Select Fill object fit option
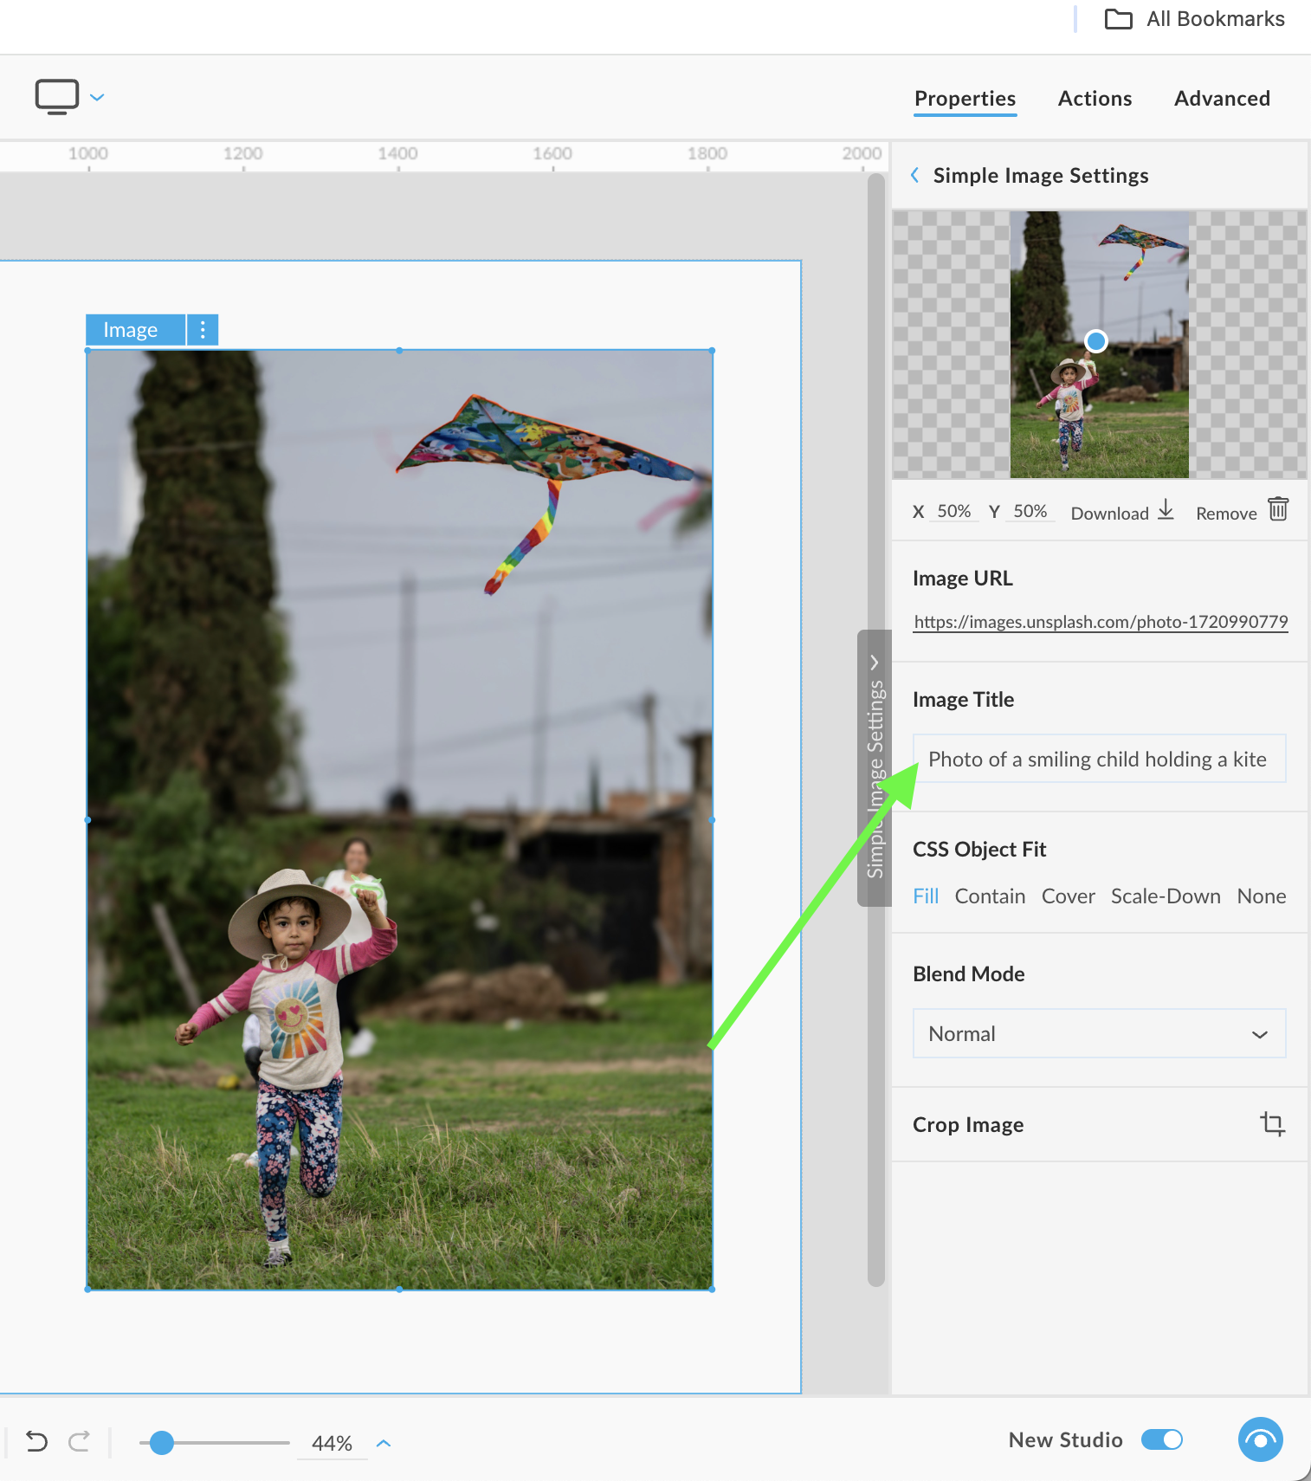The image size is (1311, 1481). click(x=926, y=896)
